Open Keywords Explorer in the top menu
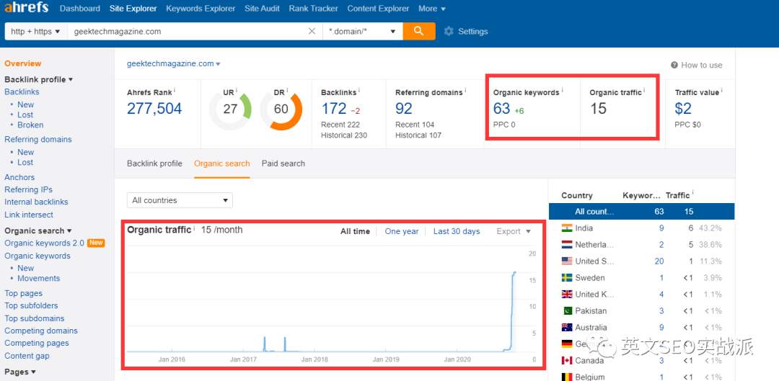The width and height of the screenshot is (779, 381). pyautogui.click(x=201, y=9)
